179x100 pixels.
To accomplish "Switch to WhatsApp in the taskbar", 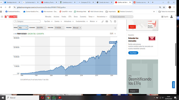I will [x=54, y=98].
